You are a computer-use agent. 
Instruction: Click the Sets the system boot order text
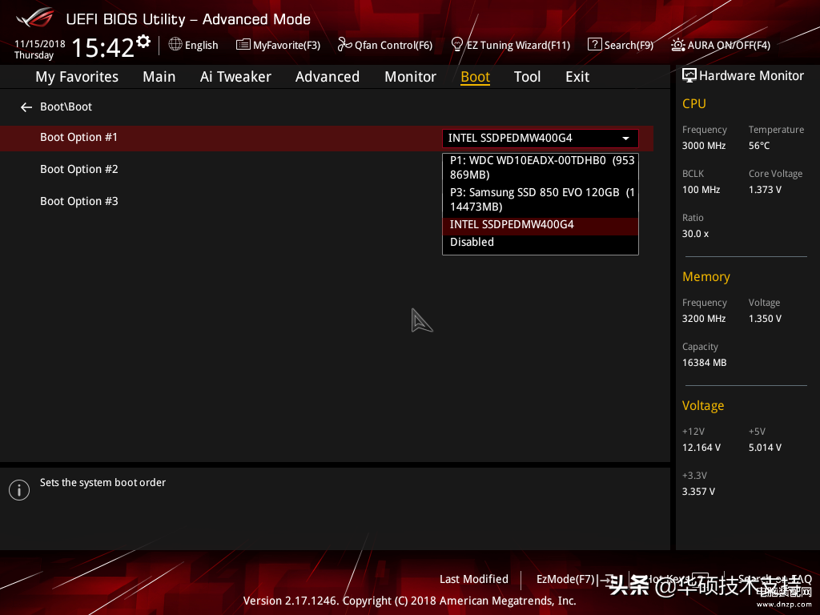(x=102, y=482)
